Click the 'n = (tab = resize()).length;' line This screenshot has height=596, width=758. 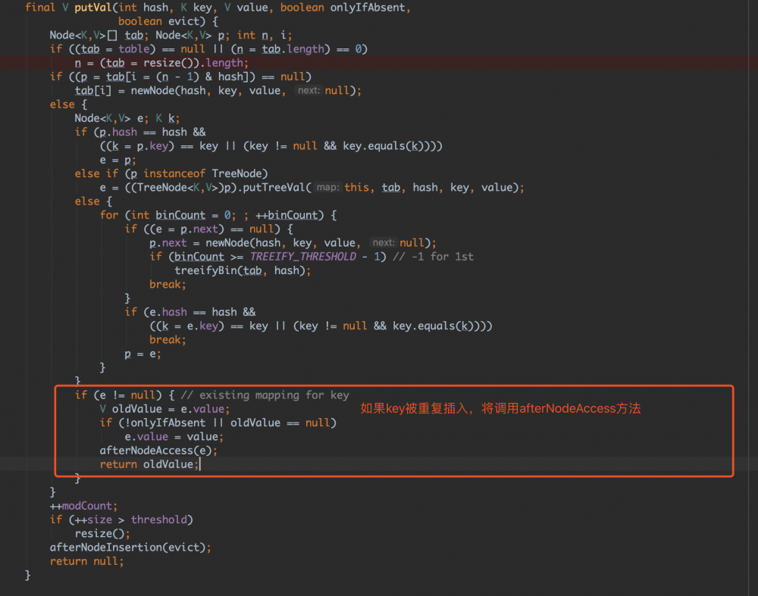161,63
